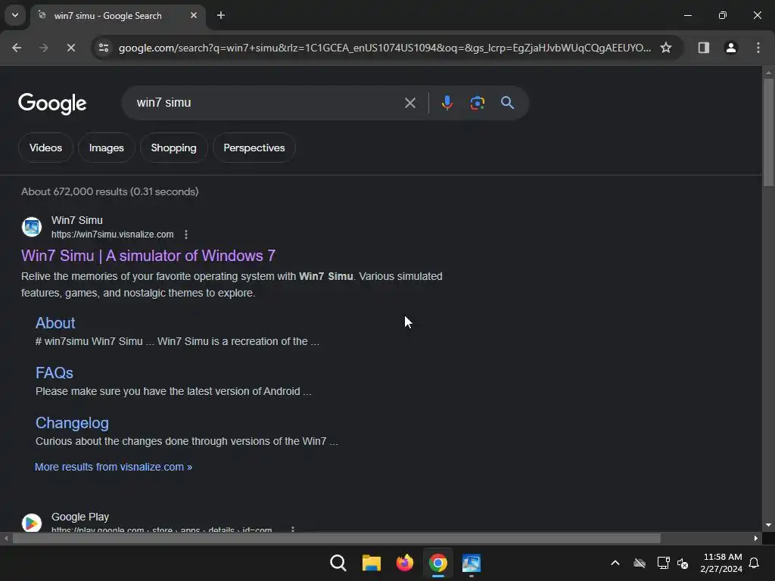The width and height of the screenshot is (775, 581).
Task: Stop loading the page
Action: 70,48
